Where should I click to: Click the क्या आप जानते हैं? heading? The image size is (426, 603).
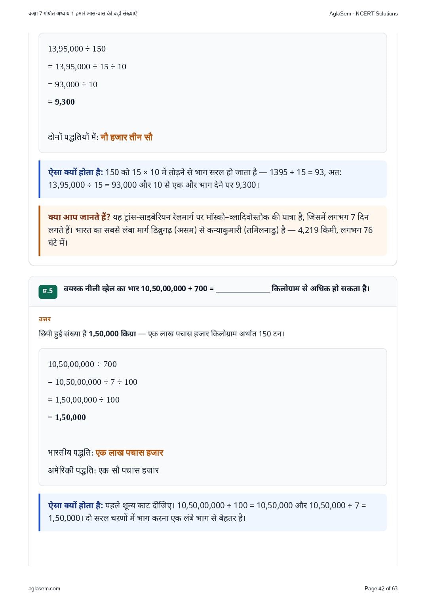click(x=79, y=217)
